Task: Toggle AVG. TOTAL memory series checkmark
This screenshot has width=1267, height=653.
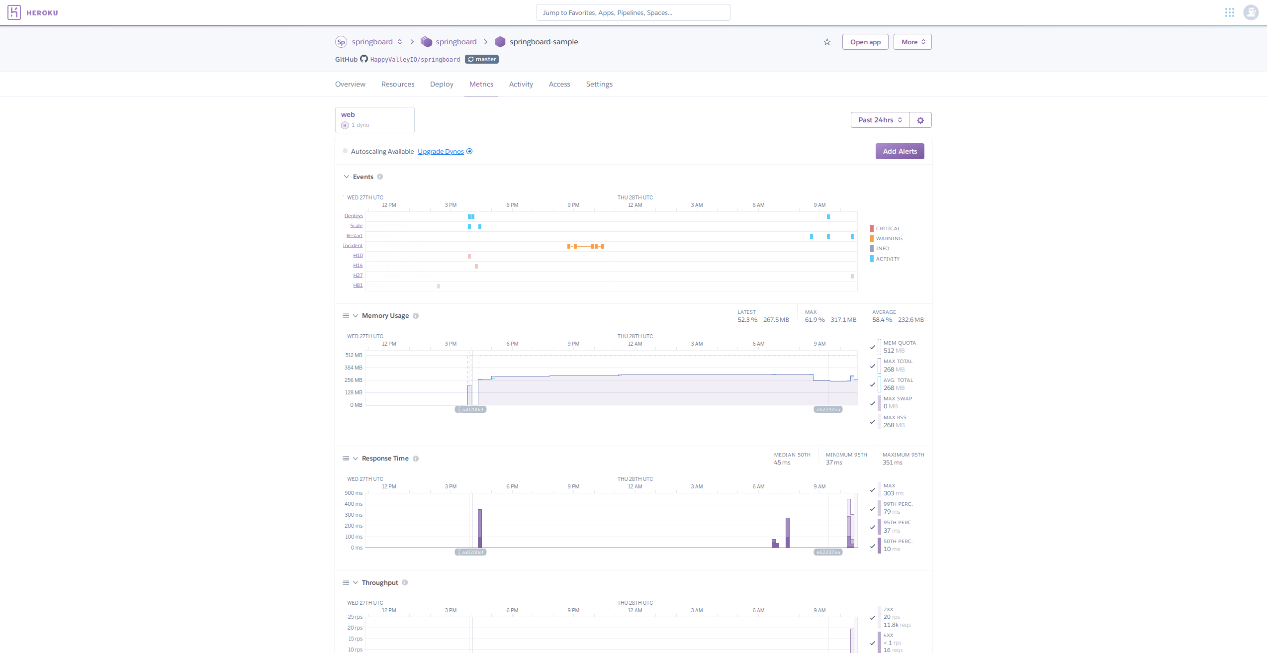Action: [872, 384]
